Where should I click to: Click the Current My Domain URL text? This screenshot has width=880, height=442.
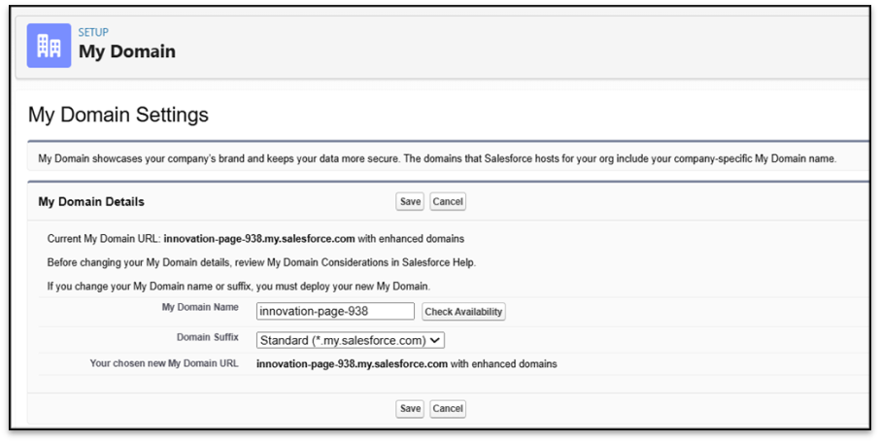click(255, 239)
